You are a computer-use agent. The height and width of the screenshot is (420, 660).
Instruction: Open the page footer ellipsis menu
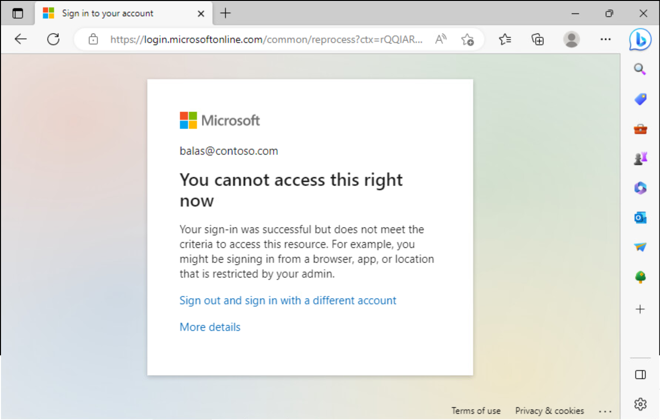coord(605,411)
